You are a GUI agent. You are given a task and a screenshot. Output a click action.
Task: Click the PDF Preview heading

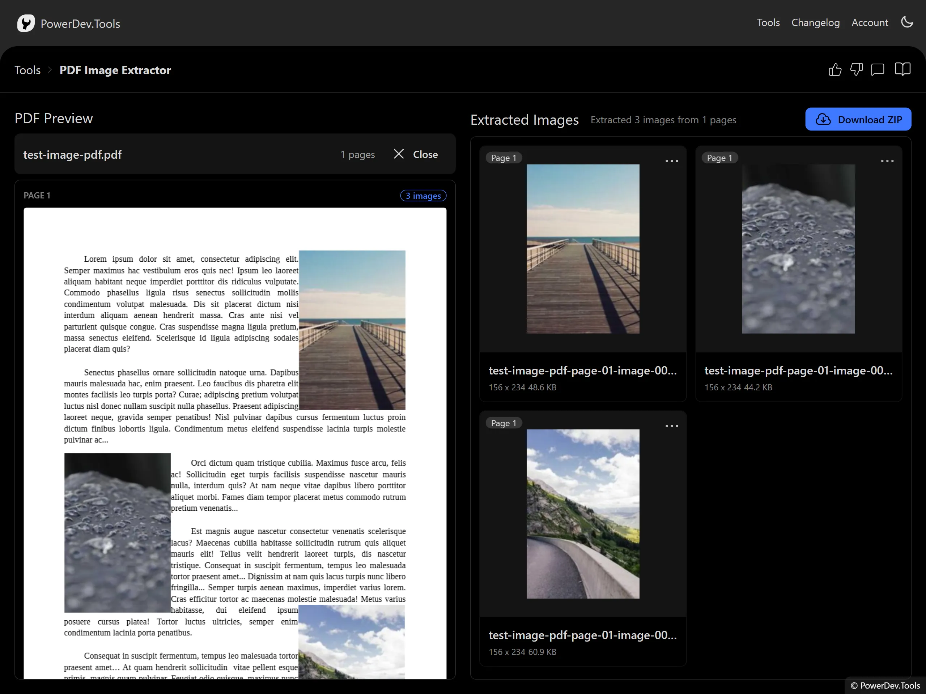pos(54,119)
